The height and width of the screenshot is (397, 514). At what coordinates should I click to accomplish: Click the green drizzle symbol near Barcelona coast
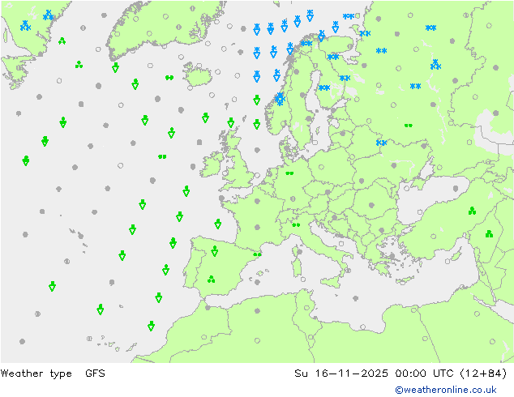257,254
